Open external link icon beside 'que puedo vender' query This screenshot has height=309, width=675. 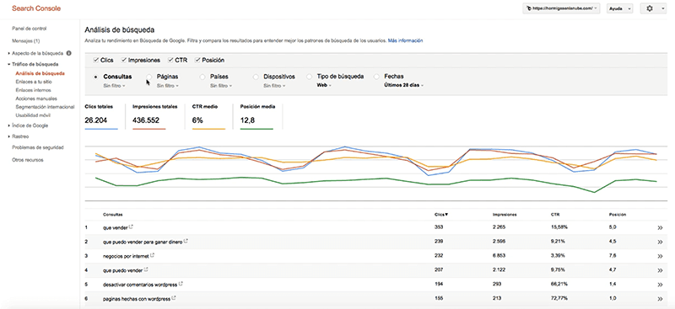click(x=146, y=269)
